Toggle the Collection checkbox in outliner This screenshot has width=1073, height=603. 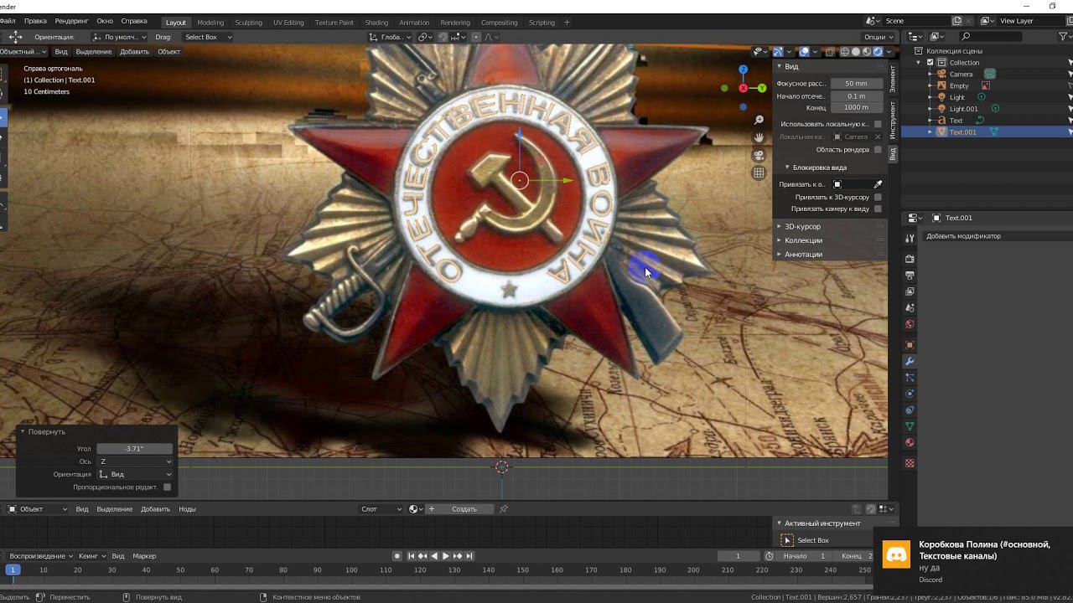pyautogui.click(x=930, y=62)
